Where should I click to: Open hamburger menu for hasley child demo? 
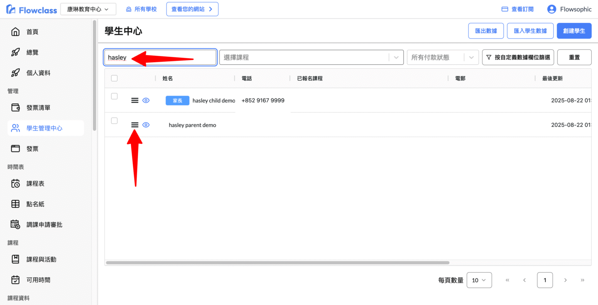[135, 100]
